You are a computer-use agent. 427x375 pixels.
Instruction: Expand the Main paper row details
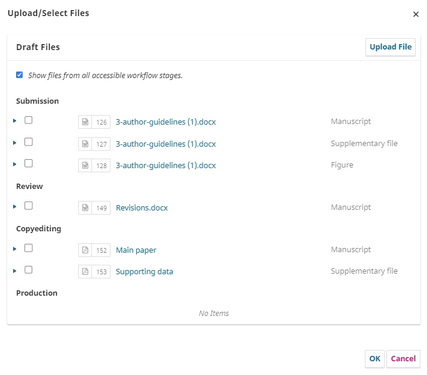(15, 249)
